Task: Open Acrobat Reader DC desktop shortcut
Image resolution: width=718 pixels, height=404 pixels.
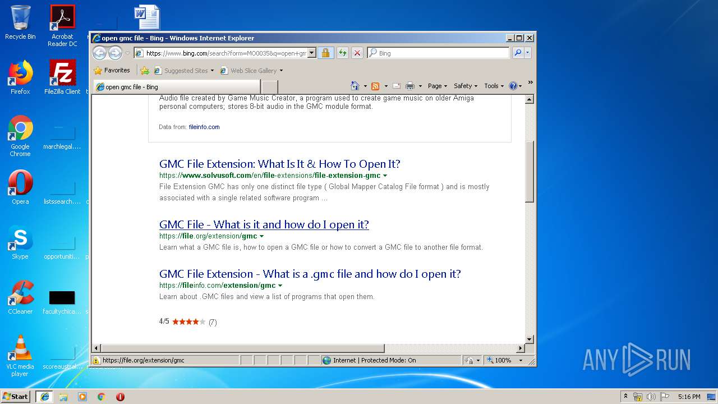Action: pyautogui.click(x=62, y=25)
